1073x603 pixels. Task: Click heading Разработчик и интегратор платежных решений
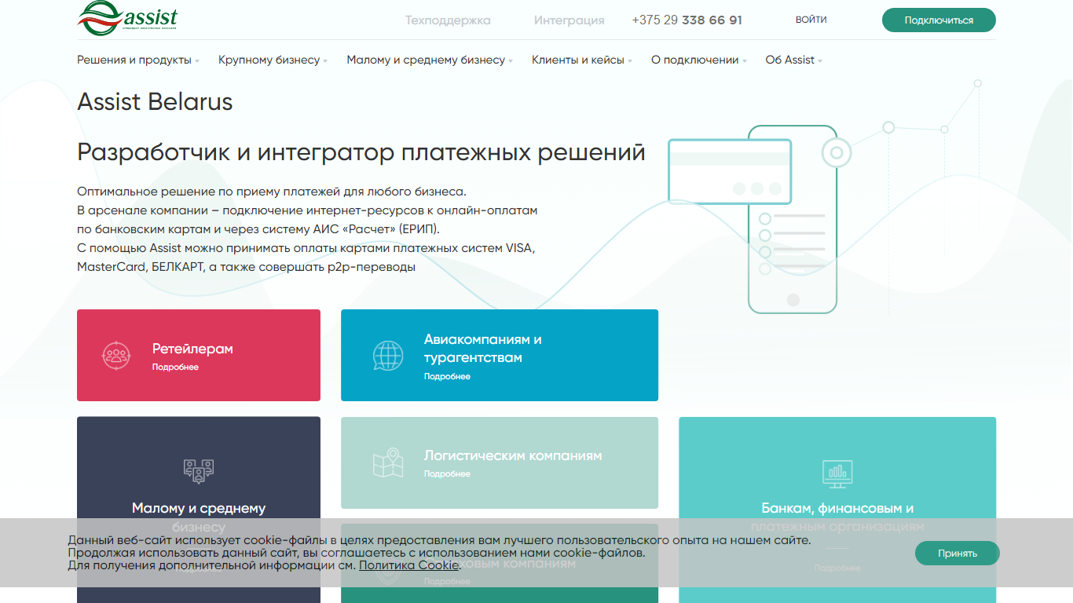pyautogui.click(x=361, y=152)
